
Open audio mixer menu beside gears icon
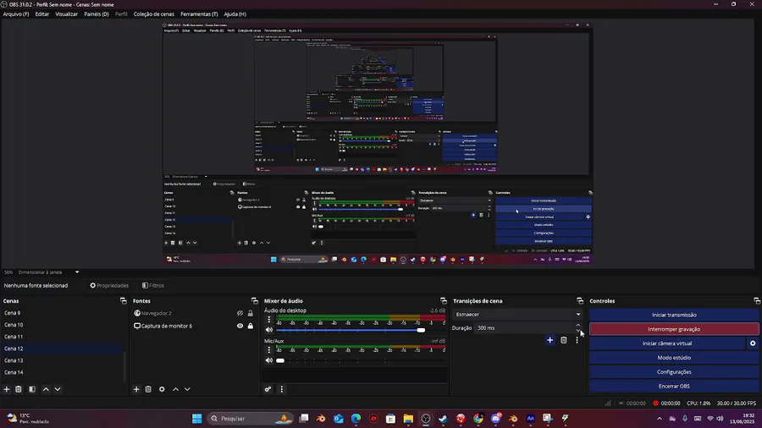coord(281,389)
